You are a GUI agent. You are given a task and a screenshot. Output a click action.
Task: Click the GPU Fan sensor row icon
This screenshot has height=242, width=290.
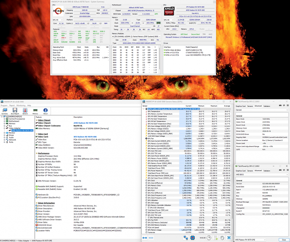146,139
